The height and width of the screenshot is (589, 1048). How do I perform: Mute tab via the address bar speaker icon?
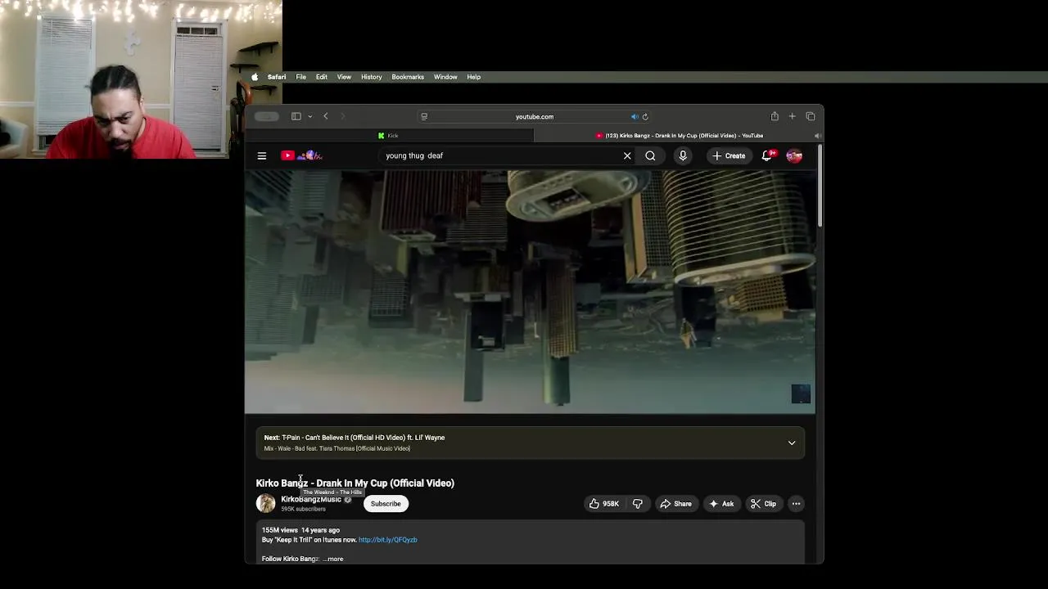(x=635, y=116)
